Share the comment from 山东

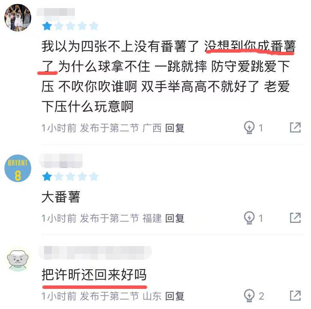(295, 295)
